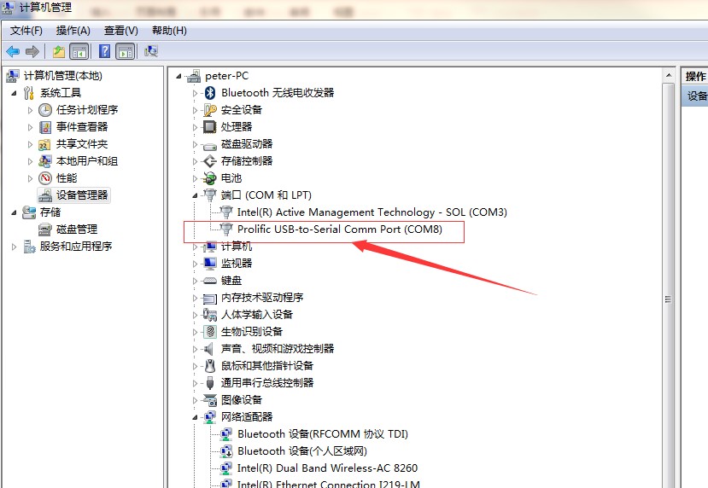The image size is (708, 488).
Task: Collapse the 端口 (COM 和 LPT) category
Action: pos(196,195)
